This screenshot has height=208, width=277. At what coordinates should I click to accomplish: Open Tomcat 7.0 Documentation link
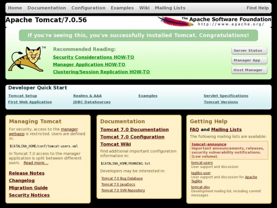click(x=134, y=129)
